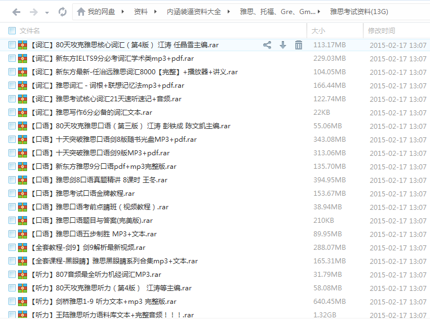The height and width of the screenshot is (323, 430).
Task: Open the navigation history dropdown arrow
Action: [47, 12]
